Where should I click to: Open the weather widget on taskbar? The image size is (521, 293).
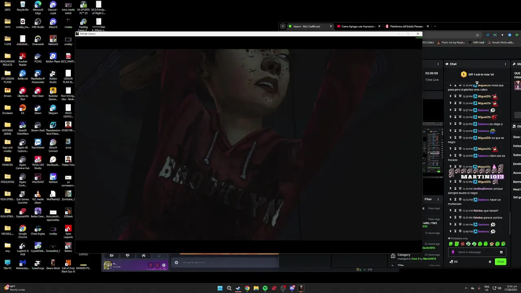[x=14, y=288]
